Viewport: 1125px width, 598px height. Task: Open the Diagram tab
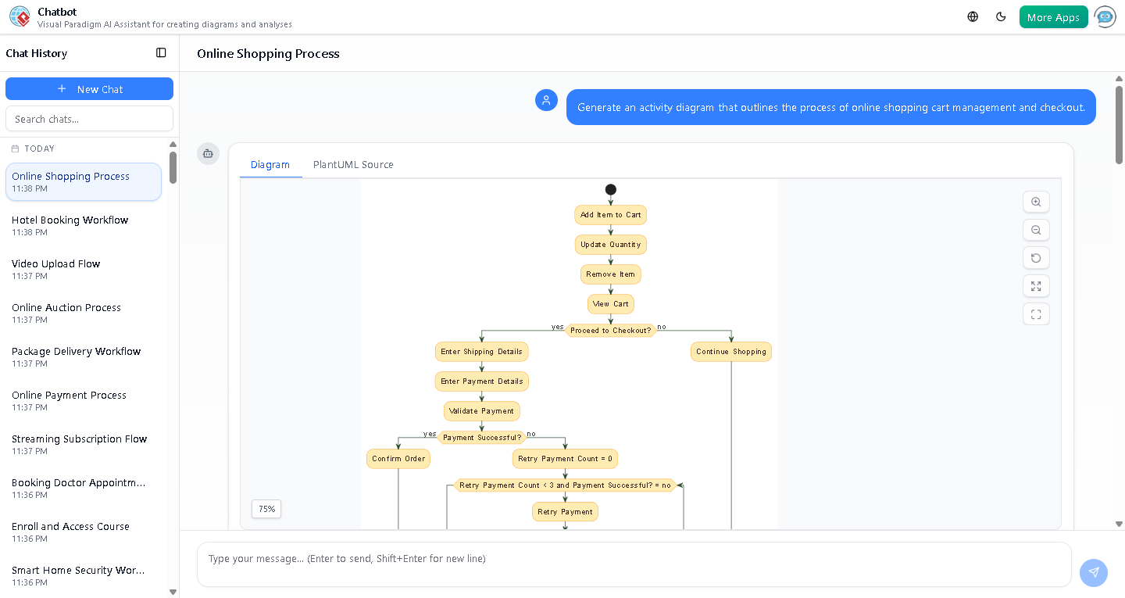point(270,164)
